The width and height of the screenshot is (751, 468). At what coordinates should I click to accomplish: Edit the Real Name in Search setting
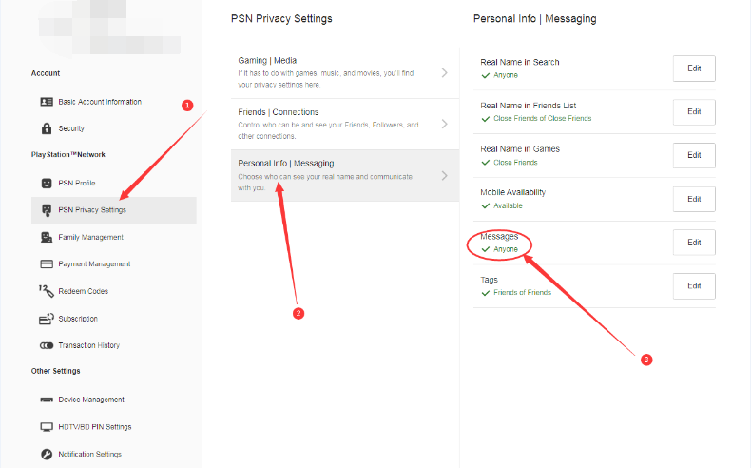[694, 68]
